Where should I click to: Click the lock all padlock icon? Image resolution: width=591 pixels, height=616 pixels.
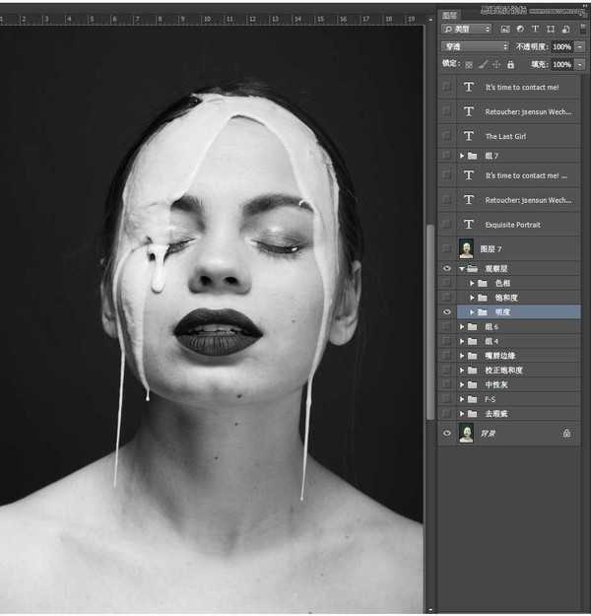click(x=510, y=64)
